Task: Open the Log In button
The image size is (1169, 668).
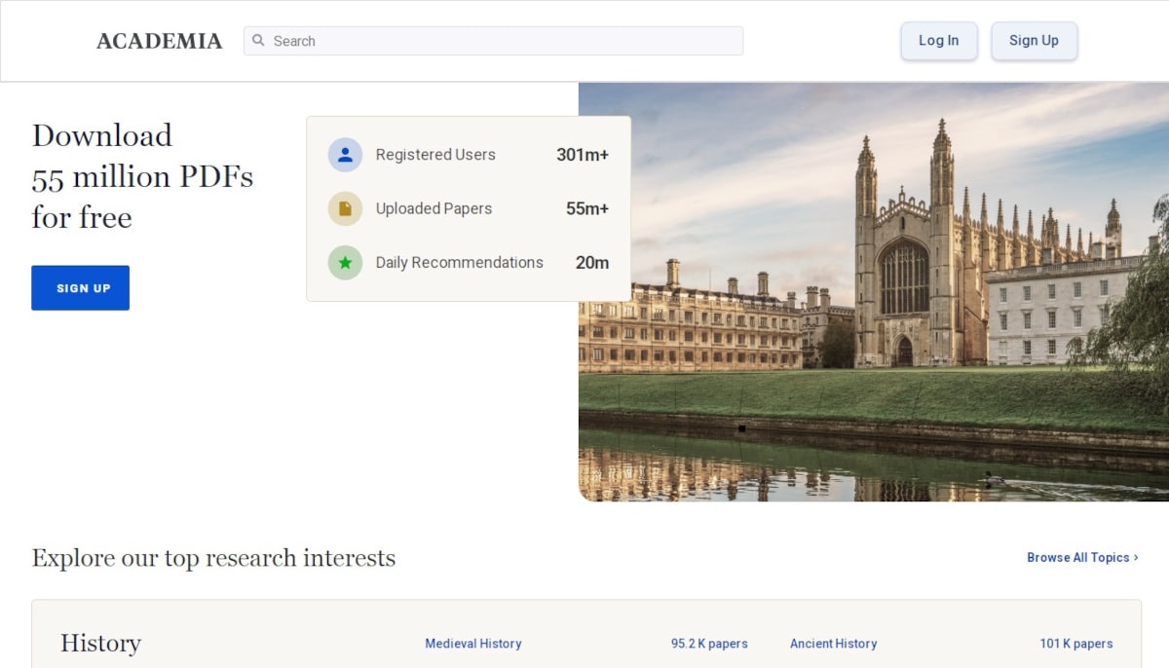Action: 939,41
